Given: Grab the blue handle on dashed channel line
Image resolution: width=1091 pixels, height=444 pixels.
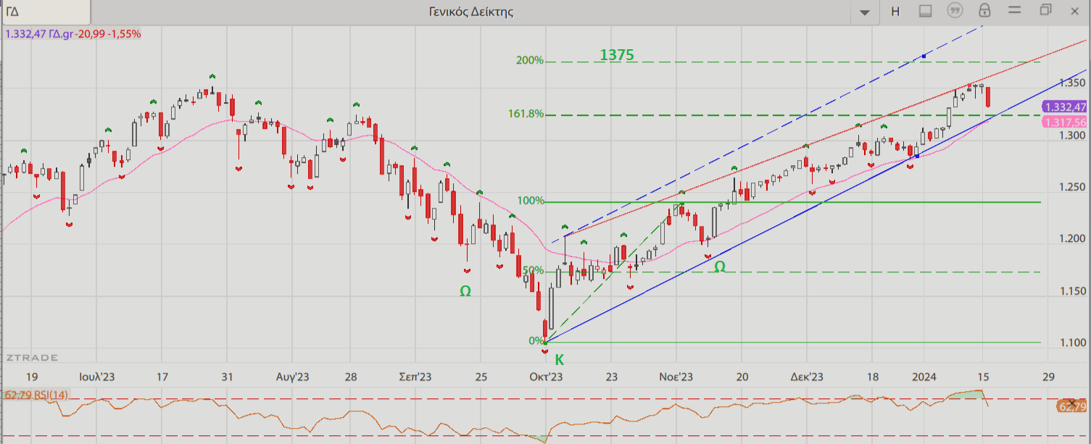Looking at the screenshot, I should pyautogui.click(x=924, y=56).
